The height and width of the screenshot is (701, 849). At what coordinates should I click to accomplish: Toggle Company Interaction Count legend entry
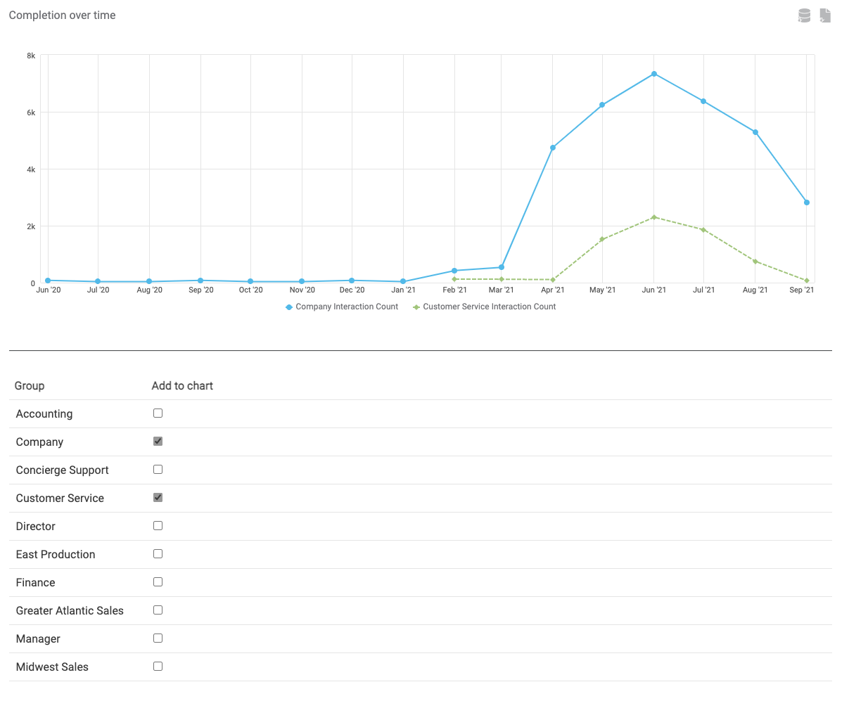pyautogui.click(x=342, y=307)
